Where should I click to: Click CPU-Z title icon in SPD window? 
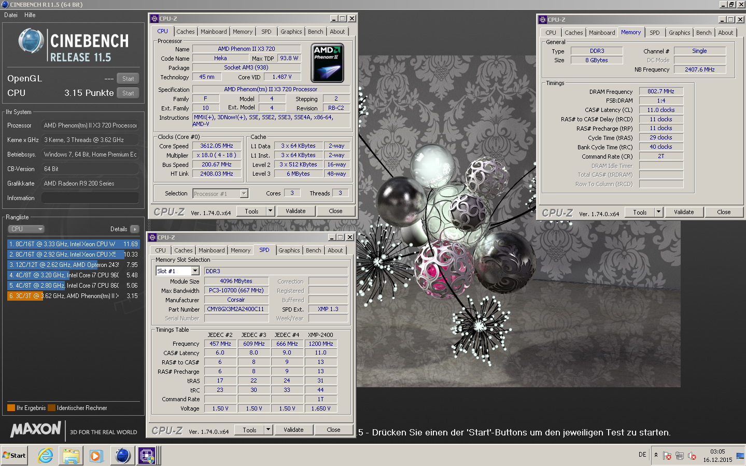152,237
